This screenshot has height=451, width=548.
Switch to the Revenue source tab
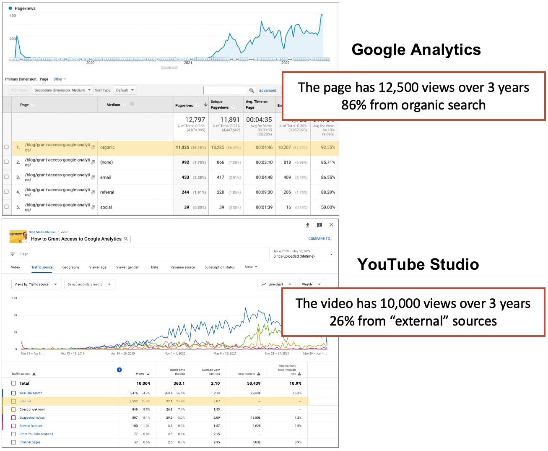182,267
